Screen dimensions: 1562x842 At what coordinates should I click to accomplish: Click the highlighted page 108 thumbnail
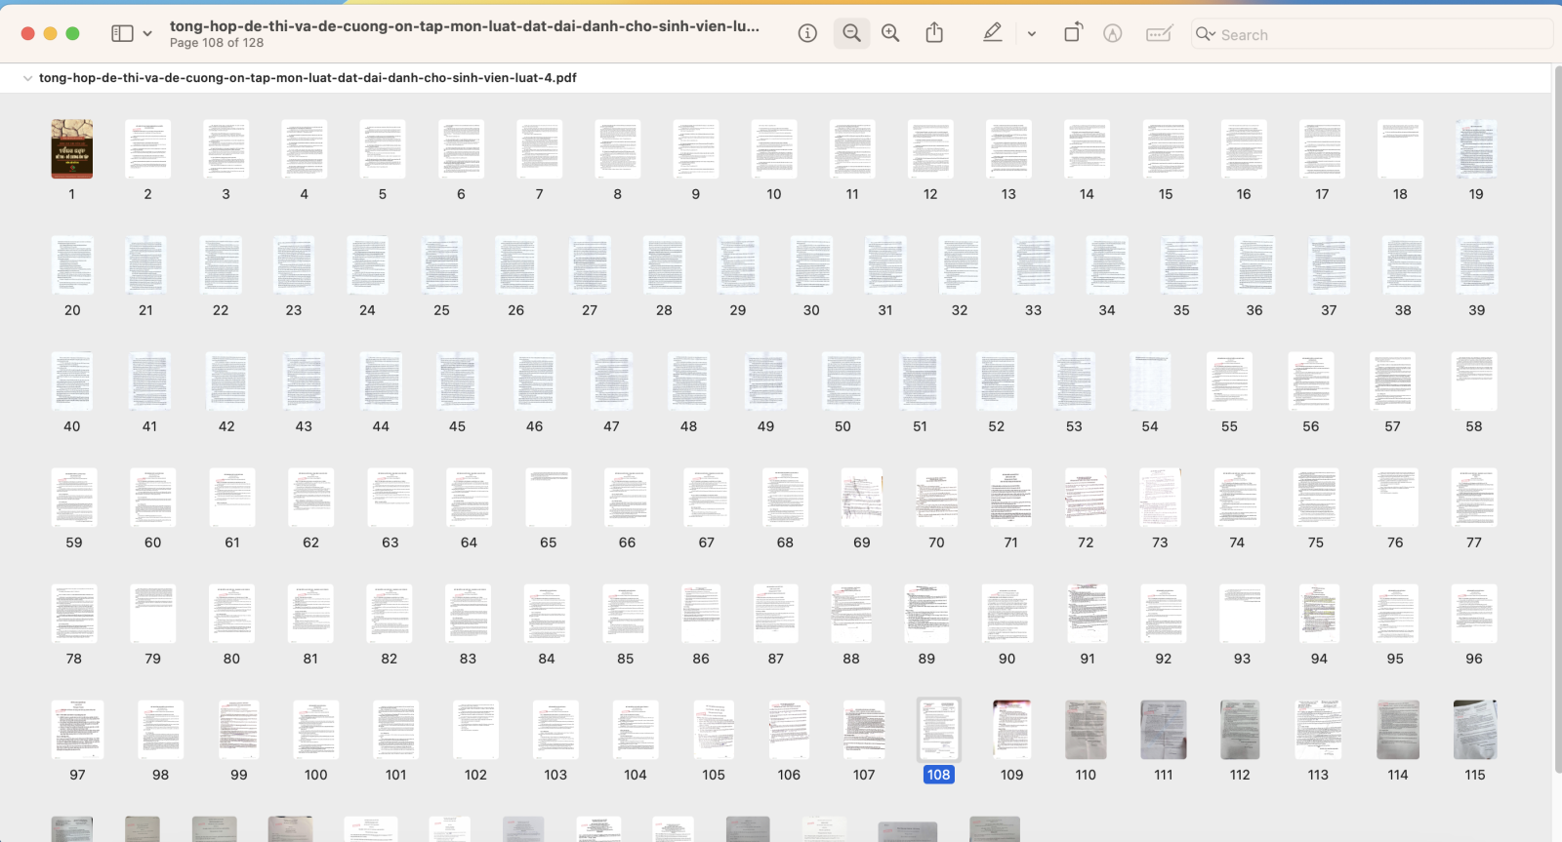(938, 729)
